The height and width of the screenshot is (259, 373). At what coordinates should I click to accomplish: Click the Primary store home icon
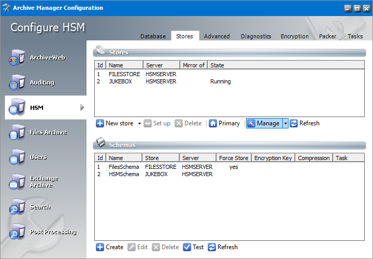point(212,123)
